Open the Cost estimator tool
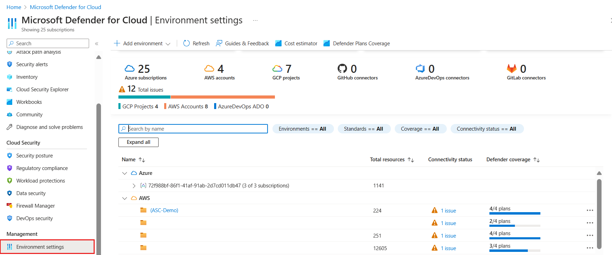The image size is (612, 255). click(x=296, y=43)
